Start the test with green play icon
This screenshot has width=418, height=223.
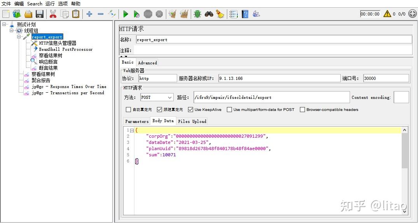coord(125,14)
